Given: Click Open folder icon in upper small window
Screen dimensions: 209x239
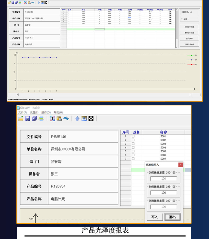Looking at the screenshot, I should click(10, 2).
